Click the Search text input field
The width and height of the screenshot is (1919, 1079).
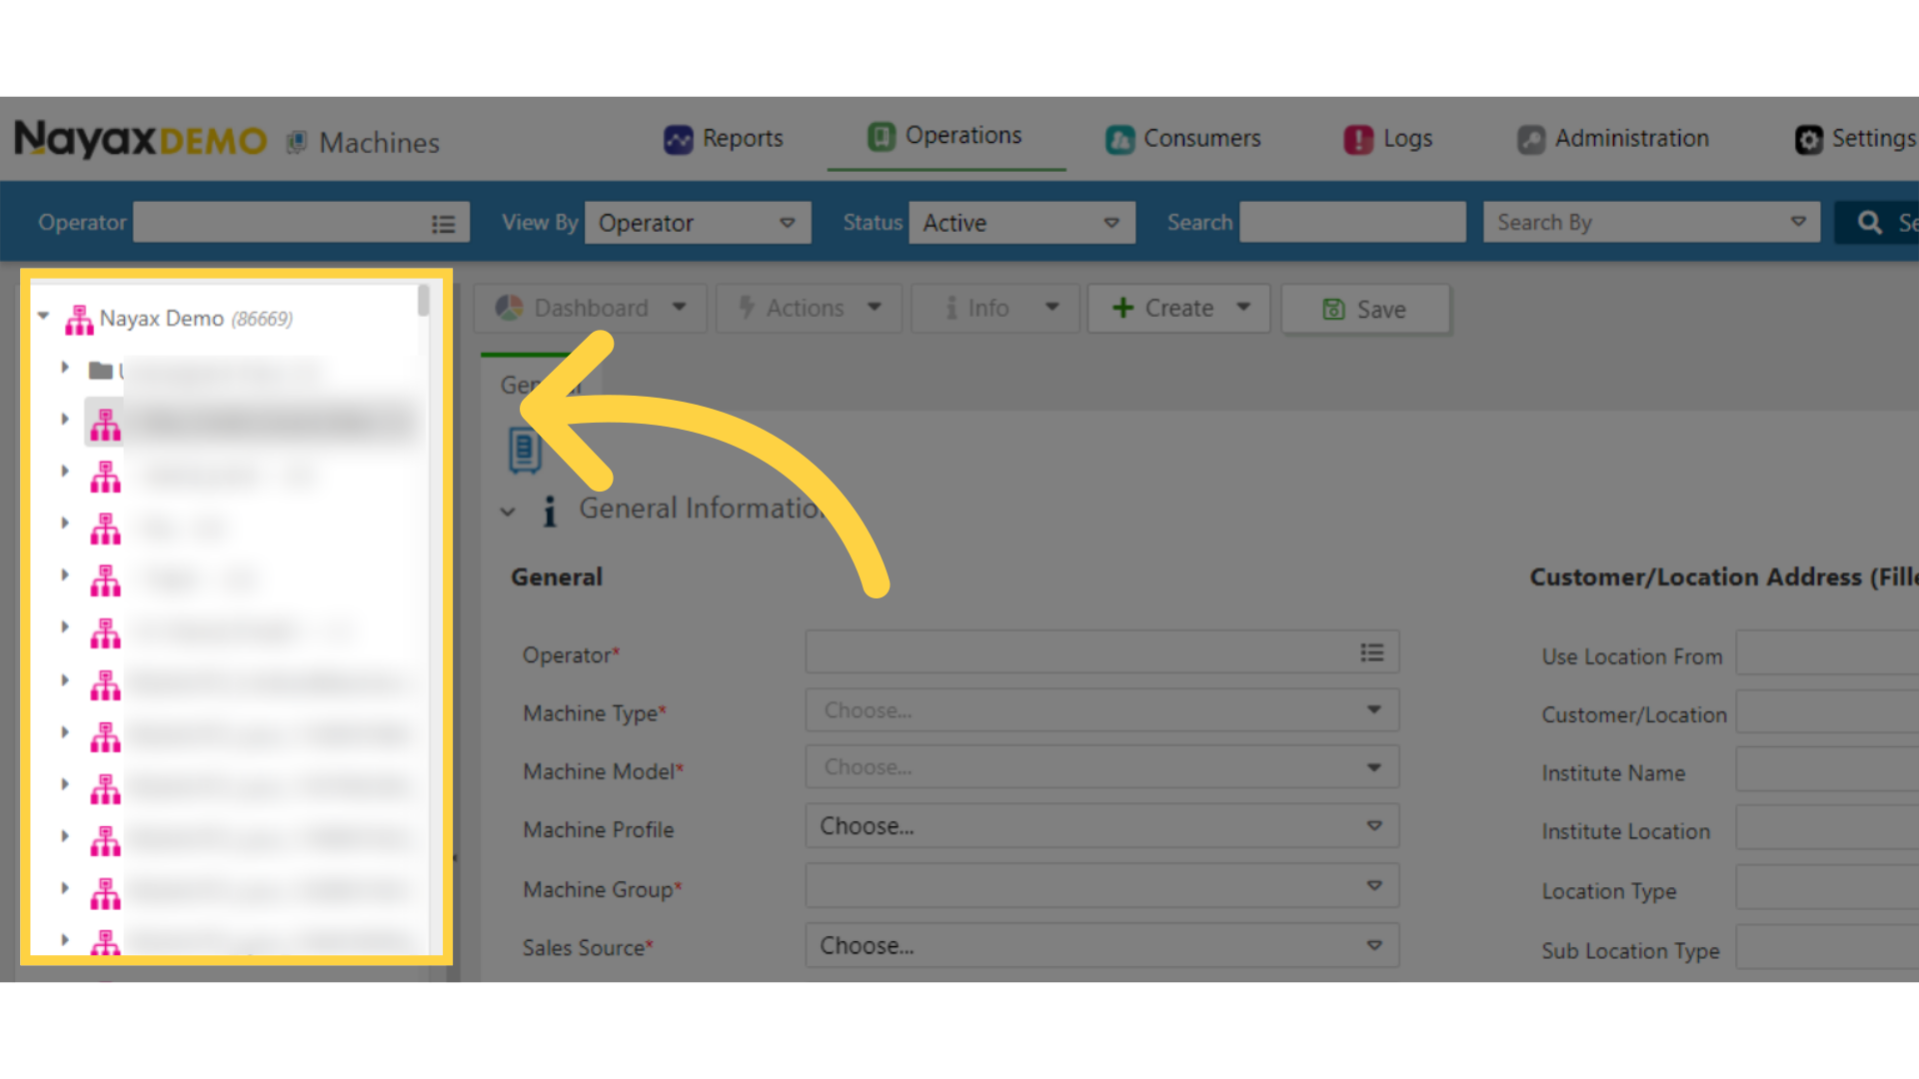(1351, 223)
